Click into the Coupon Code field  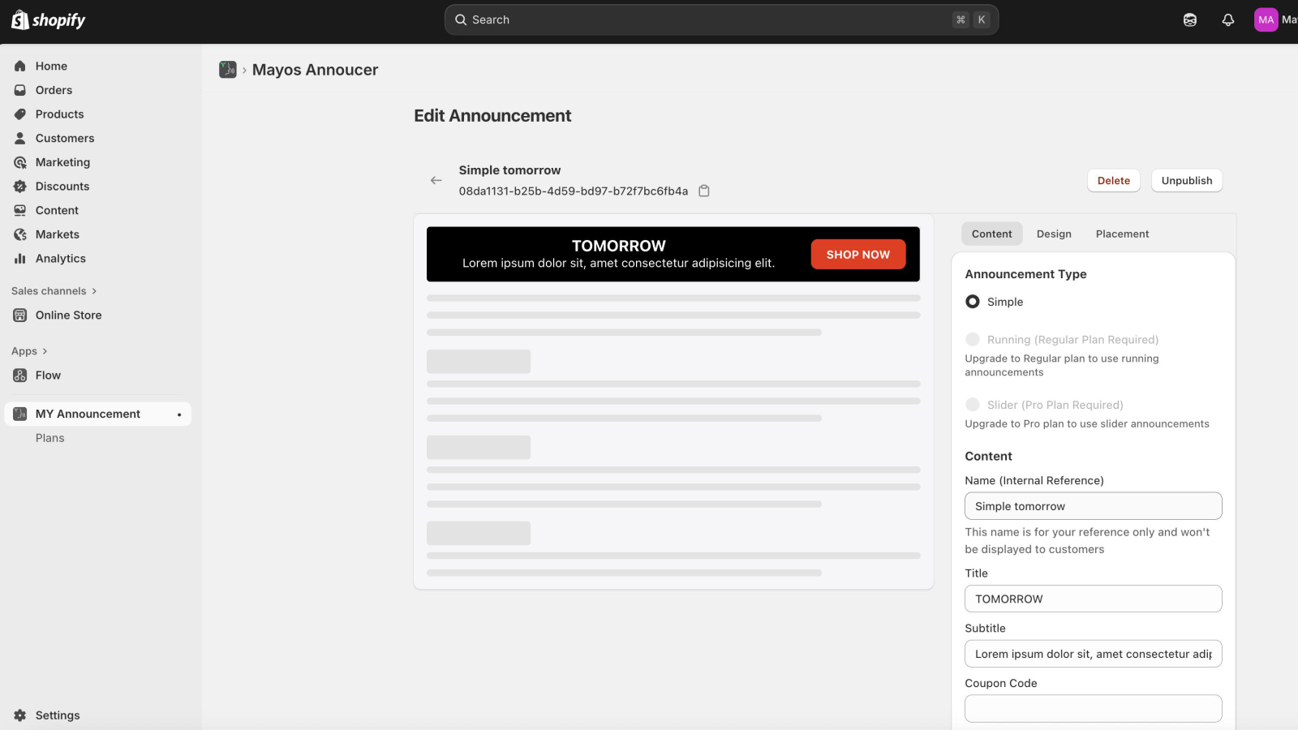pos(1093,709)
